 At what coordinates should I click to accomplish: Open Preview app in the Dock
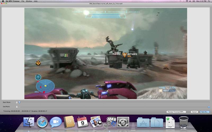pyautogui.click(x=96, y=122)
